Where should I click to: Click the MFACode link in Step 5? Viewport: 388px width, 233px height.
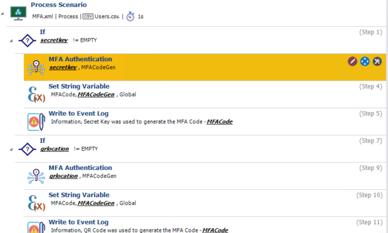(220, 122)
